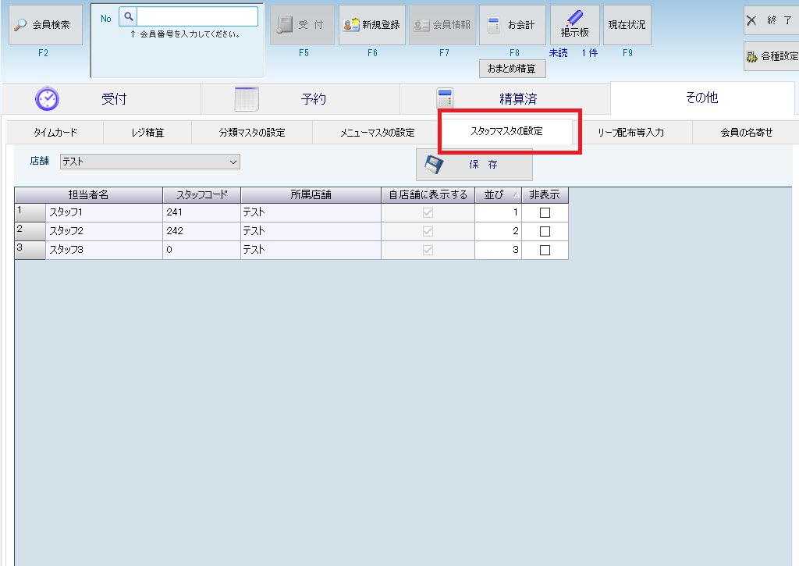Switch to the 予約 tab
Viewport: 799px width, 566px height.
coord(300,98)
